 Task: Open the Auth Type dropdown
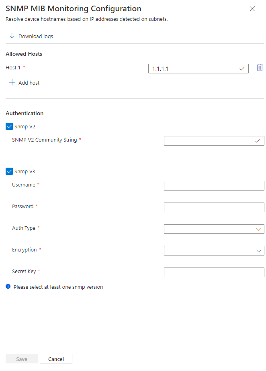(x=214, y=229)
